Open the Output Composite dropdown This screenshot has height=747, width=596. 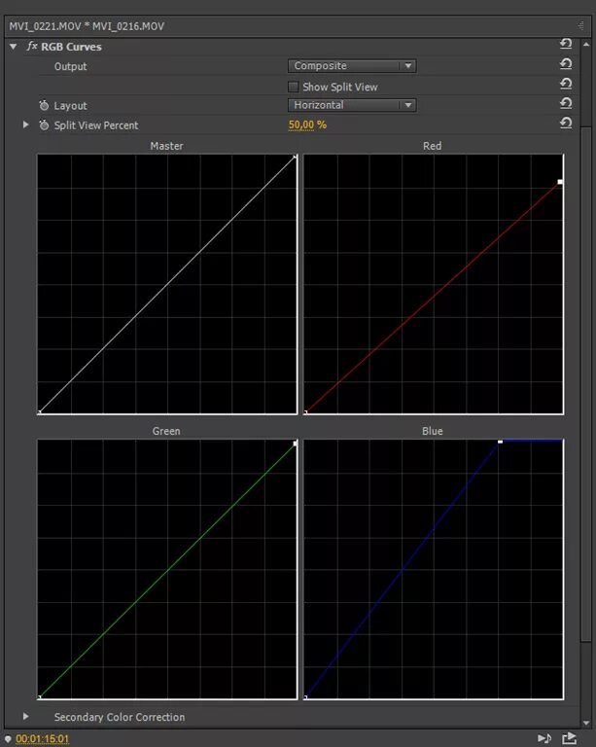pos(352,66)
